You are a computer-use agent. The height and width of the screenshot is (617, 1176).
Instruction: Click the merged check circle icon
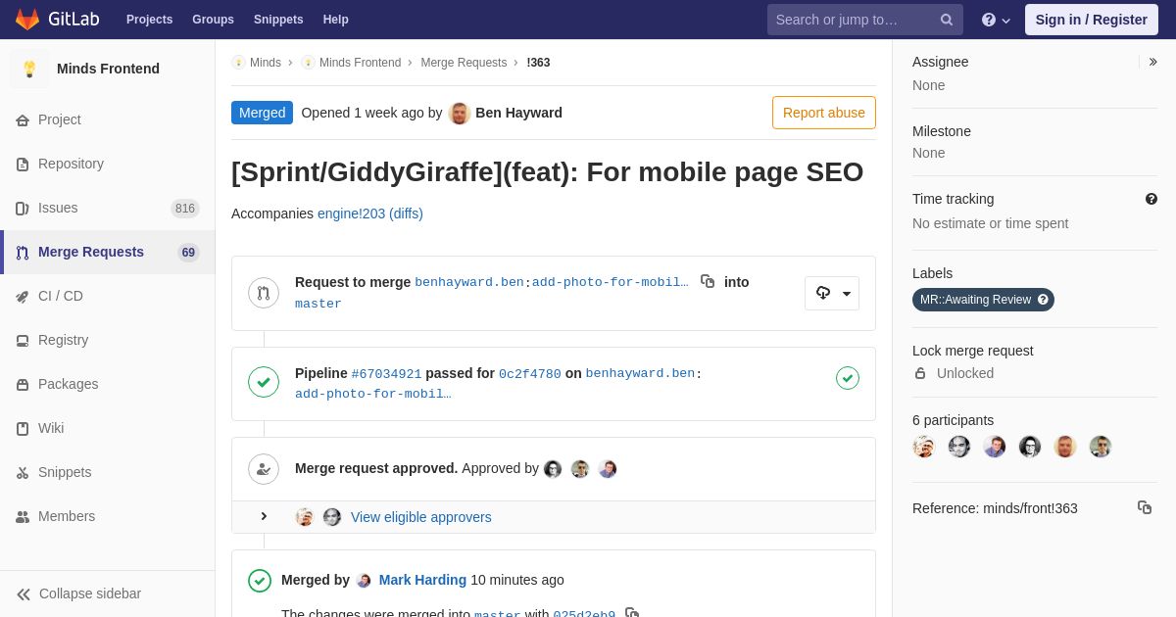point(260,581)
